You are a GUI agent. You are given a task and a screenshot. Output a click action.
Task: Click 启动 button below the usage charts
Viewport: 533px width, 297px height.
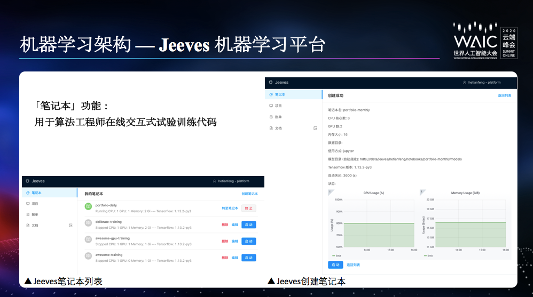click(x=335, y=265)
